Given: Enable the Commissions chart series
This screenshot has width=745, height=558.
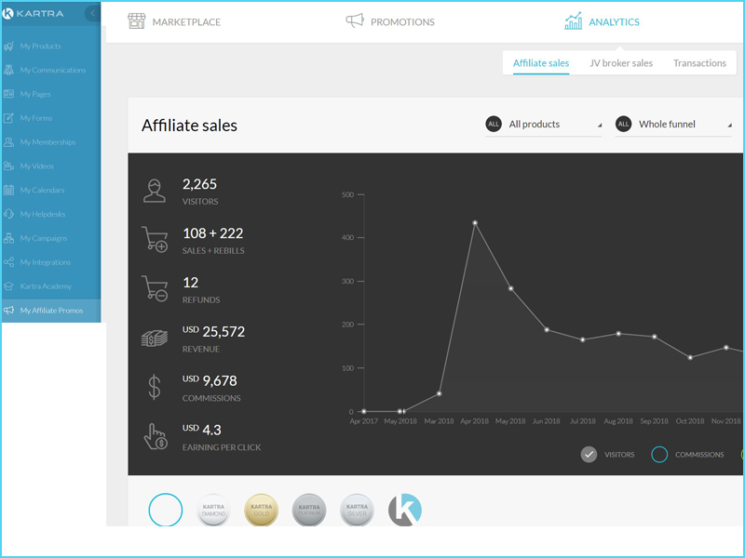Looking at the screenshot, I should pyautogui.click(x=659, y=455).
